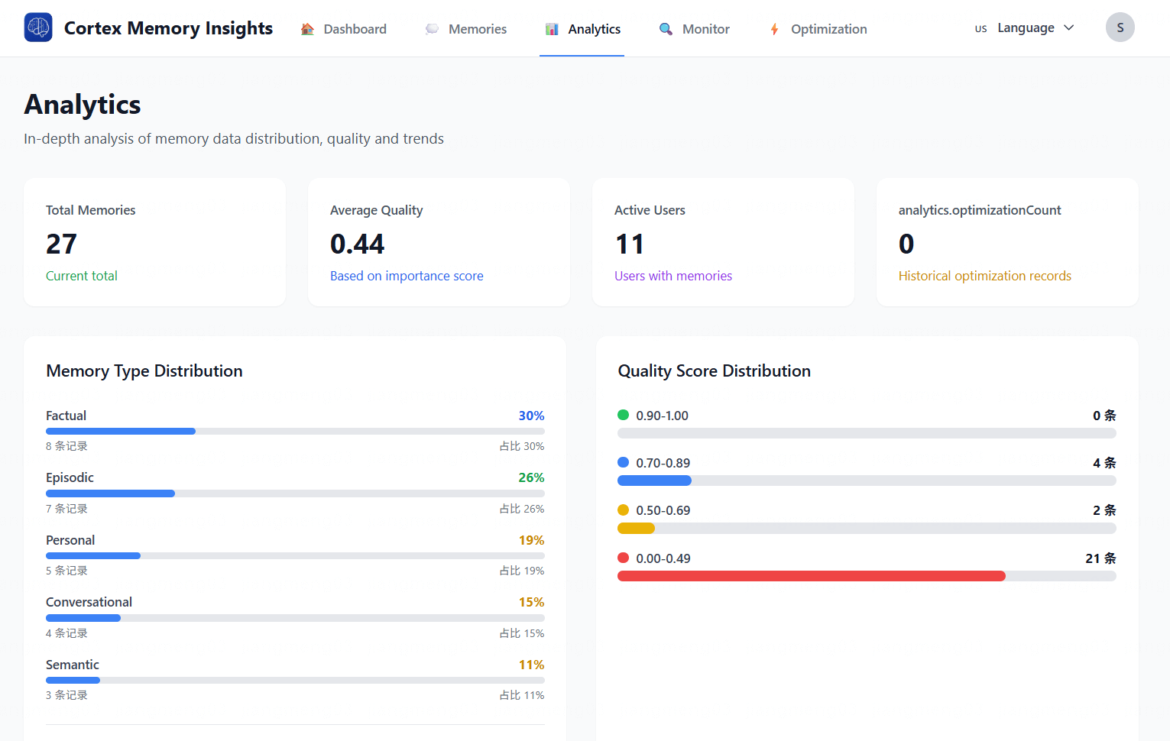
Task: Click the green dot beside 0.90-1.00
Action: 624,415
